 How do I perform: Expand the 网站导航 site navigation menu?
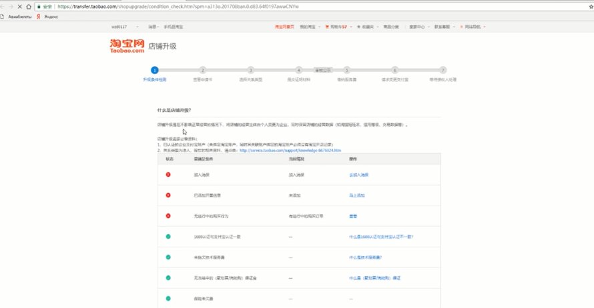pyautogui.click(x=473, y=27)
